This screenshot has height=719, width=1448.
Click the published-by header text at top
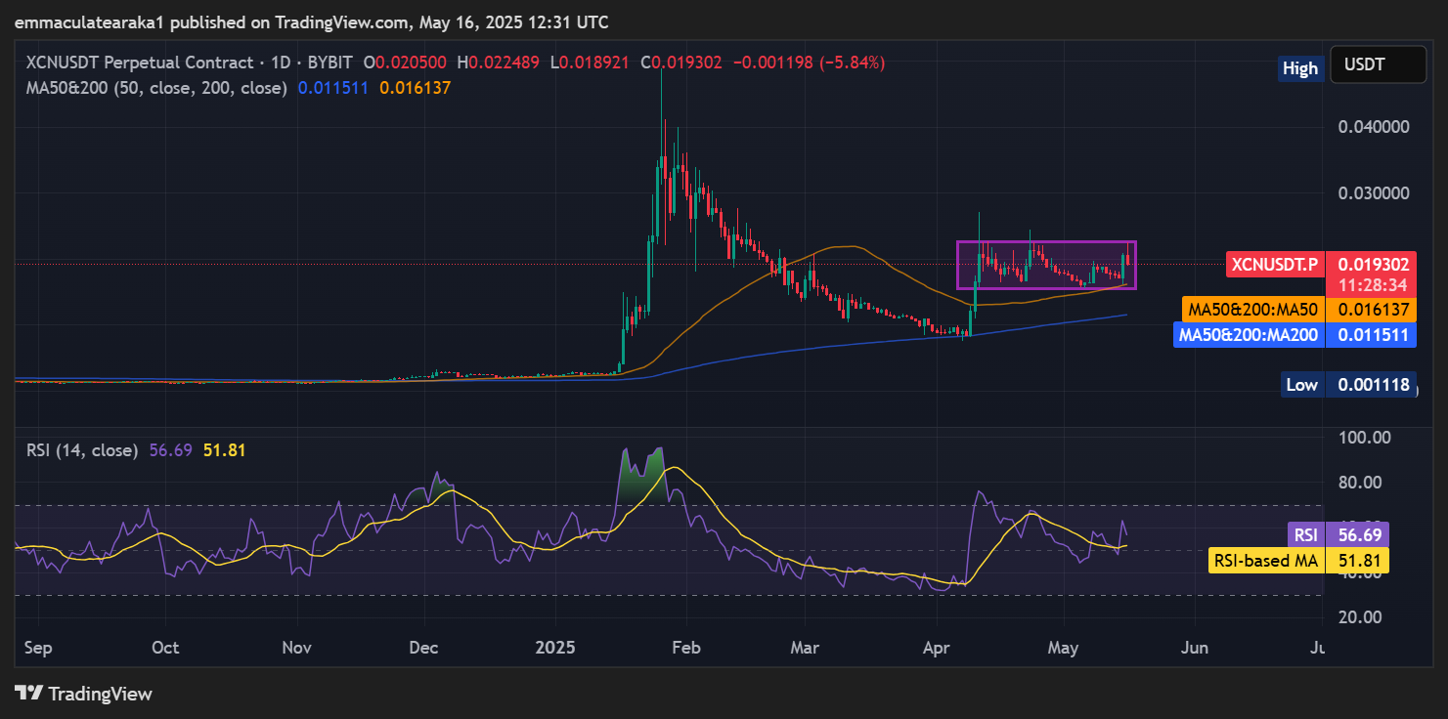pyautogui.click(x=311, y=22)
